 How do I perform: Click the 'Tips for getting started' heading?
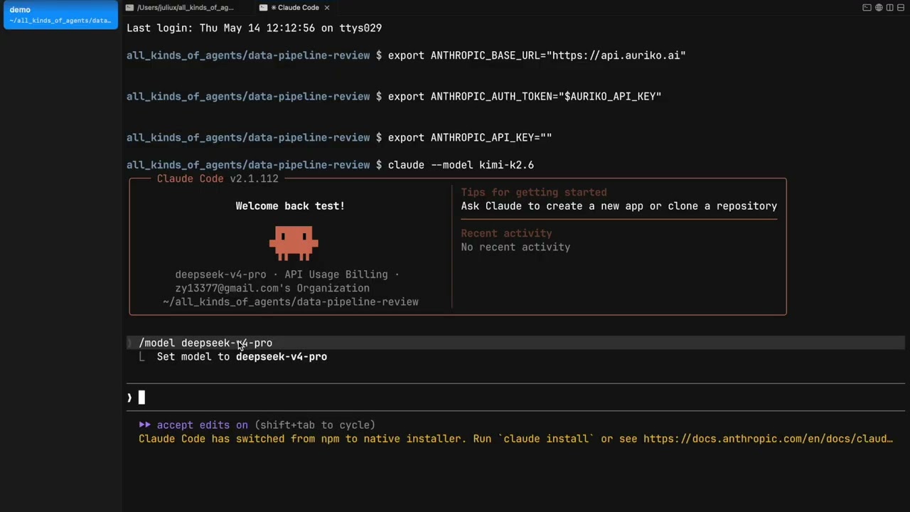click(x=534, y=192)
